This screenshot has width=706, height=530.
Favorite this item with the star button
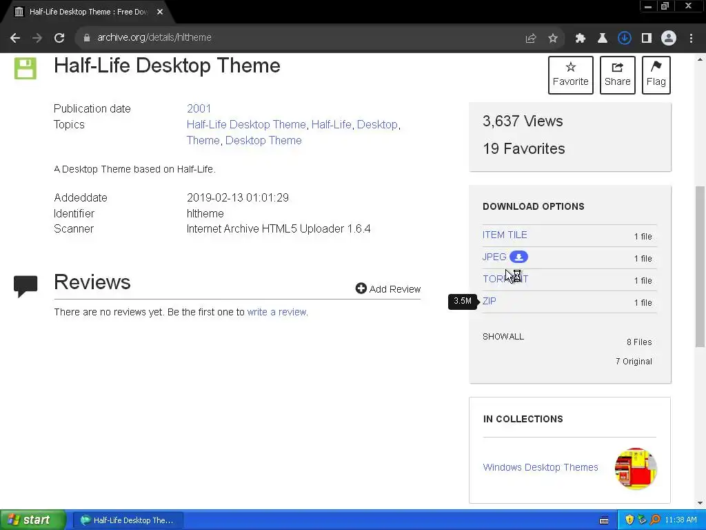tap(570, 75)
